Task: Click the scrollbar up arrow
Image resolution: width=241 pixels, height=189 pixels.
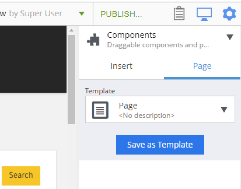Action: (x=71, y=30)
